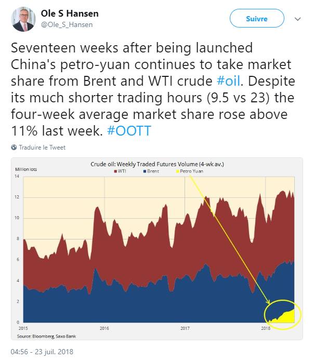
Task: Click the Million lots axis label
Action: coord(26,169)
